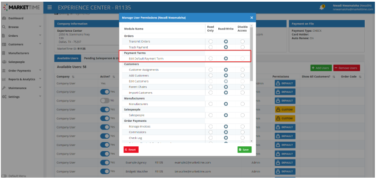Click the Add Users button

(x=321, y=68)
